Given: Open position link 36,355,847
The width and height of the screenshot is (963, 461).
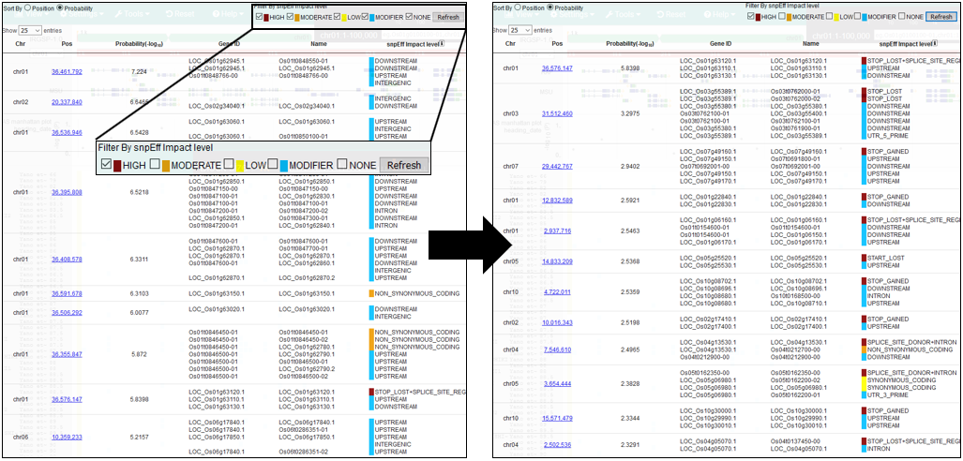Looking at the screenshot, I should 67,354.
